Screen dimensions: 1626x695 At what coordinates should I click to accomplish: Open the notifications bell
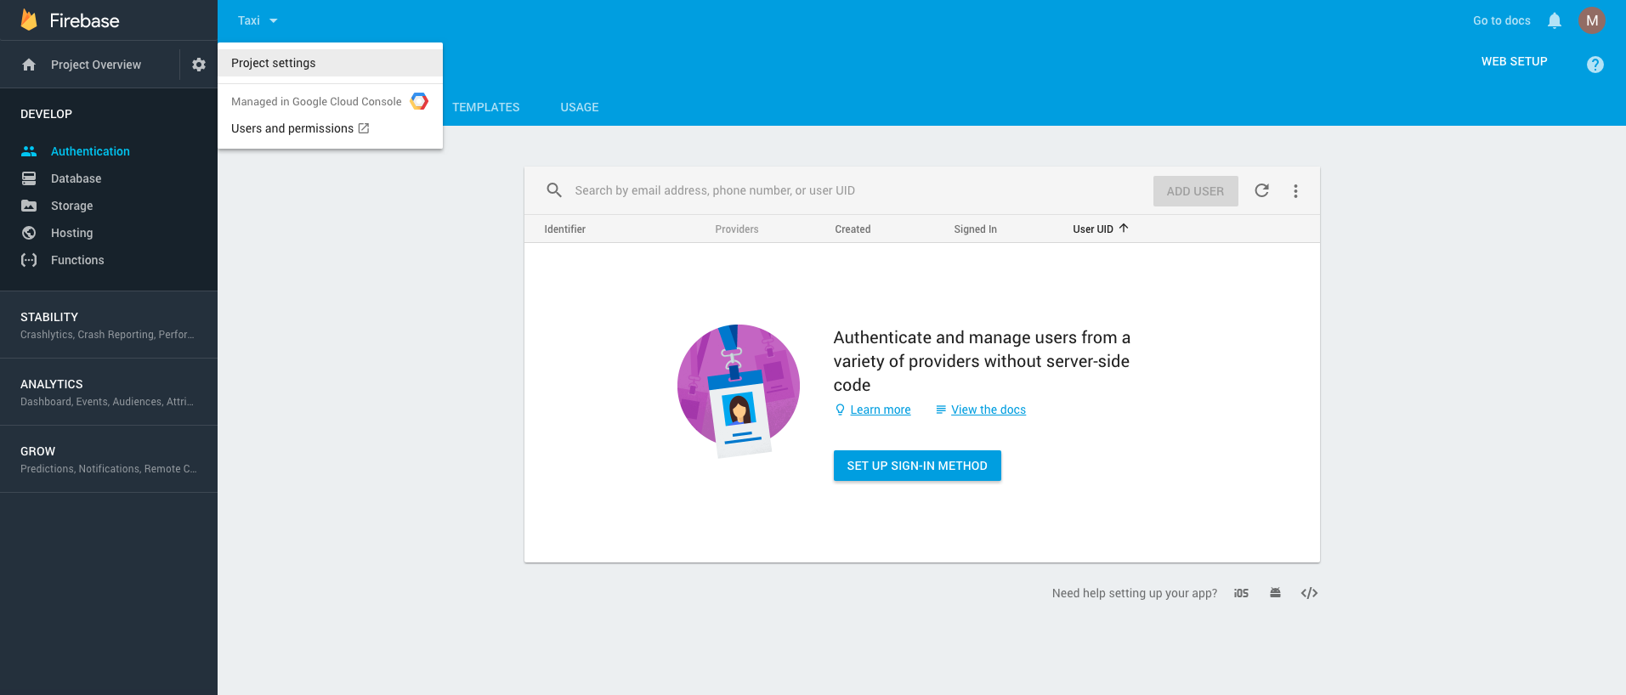(1555, 20)
